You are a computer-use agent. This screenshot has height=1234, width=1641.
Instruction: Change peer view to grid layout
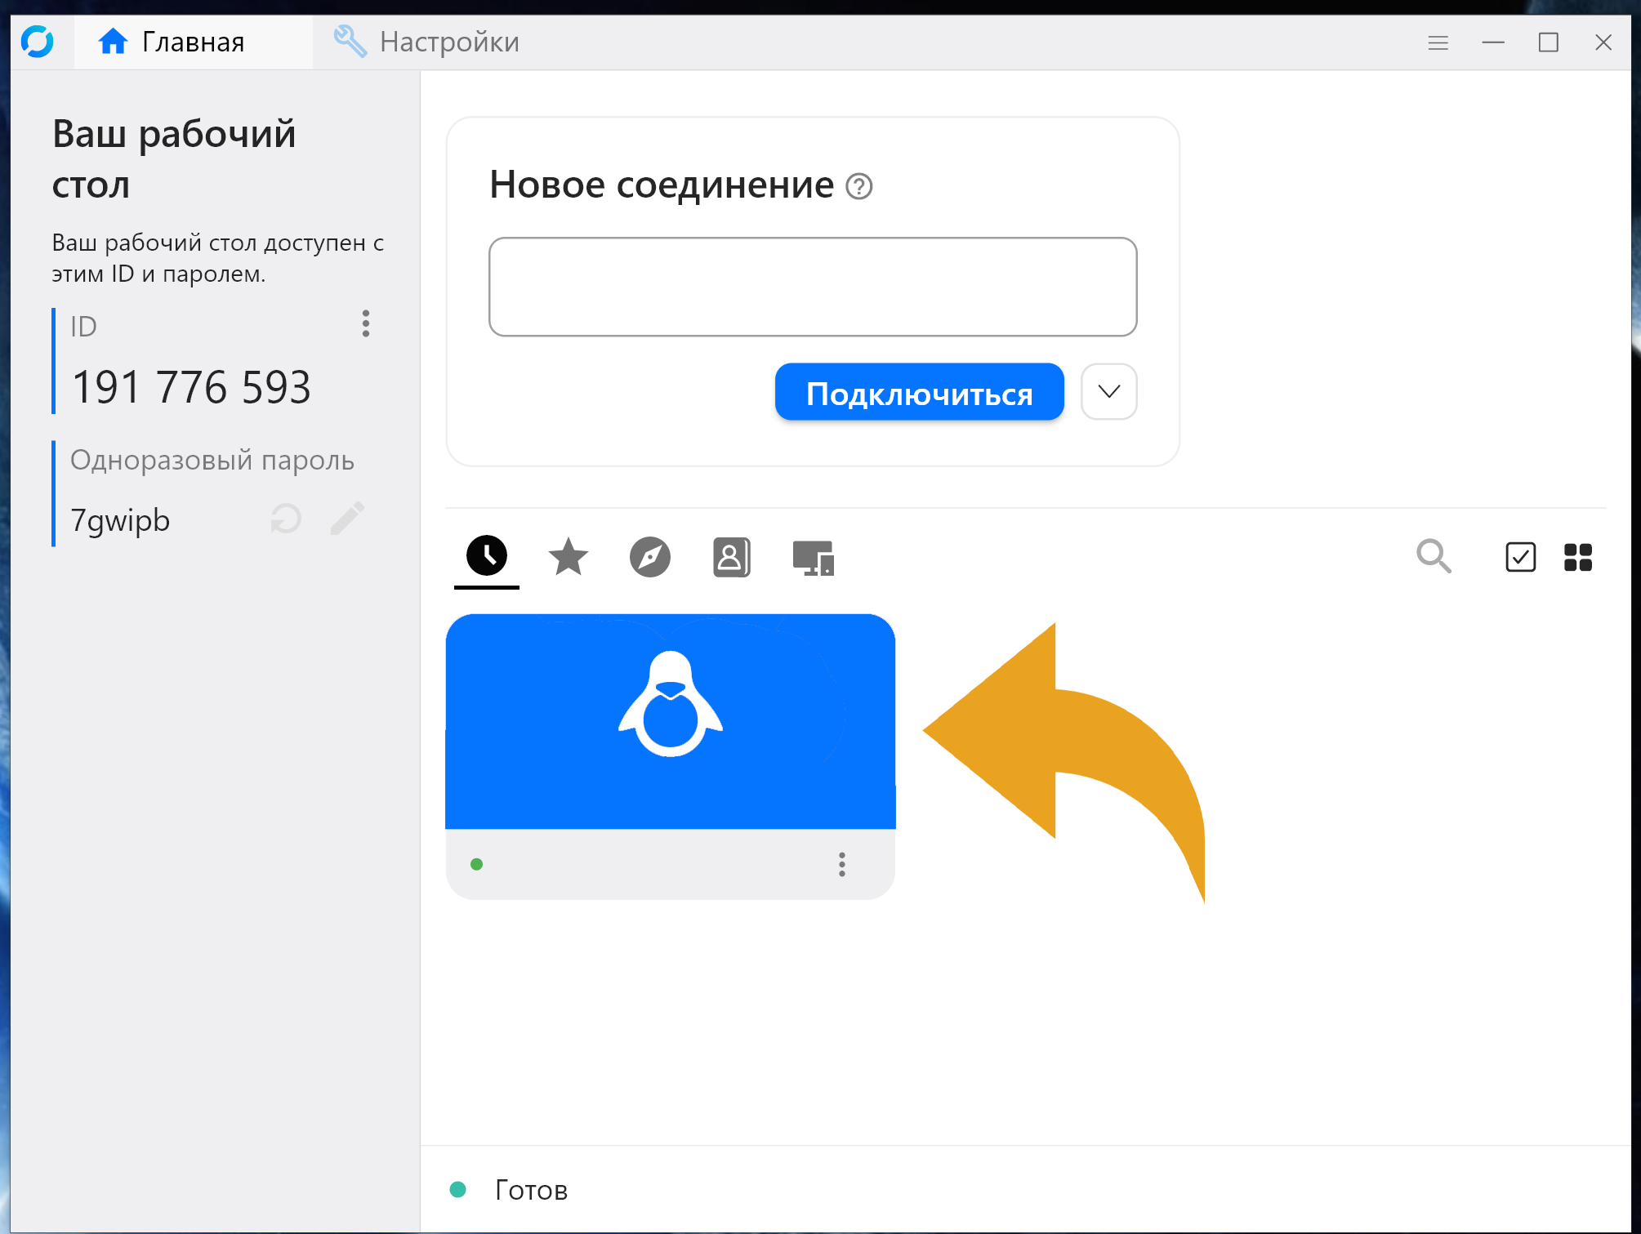point(1578,557)
